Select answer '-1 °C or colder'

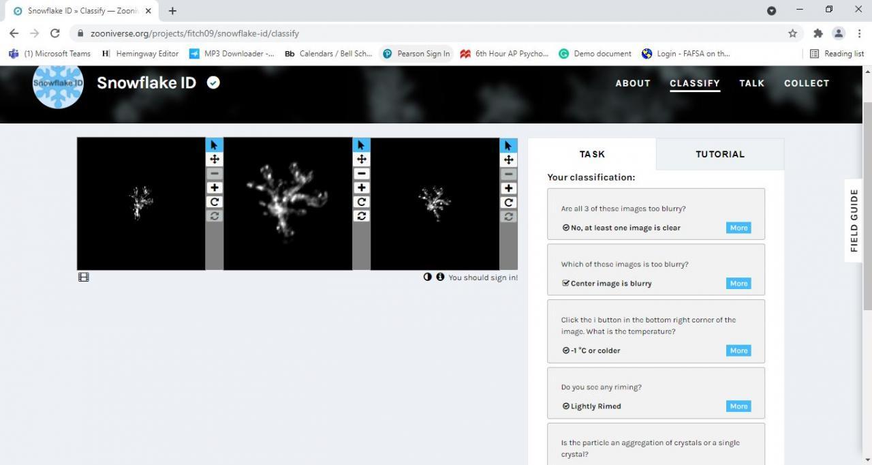[591, 350]
